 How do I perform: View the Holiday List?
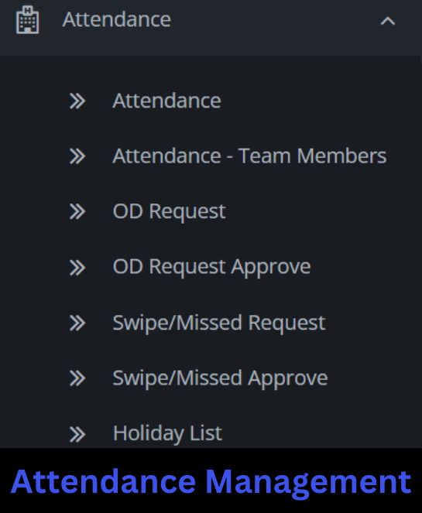click(x=167, y=434)
